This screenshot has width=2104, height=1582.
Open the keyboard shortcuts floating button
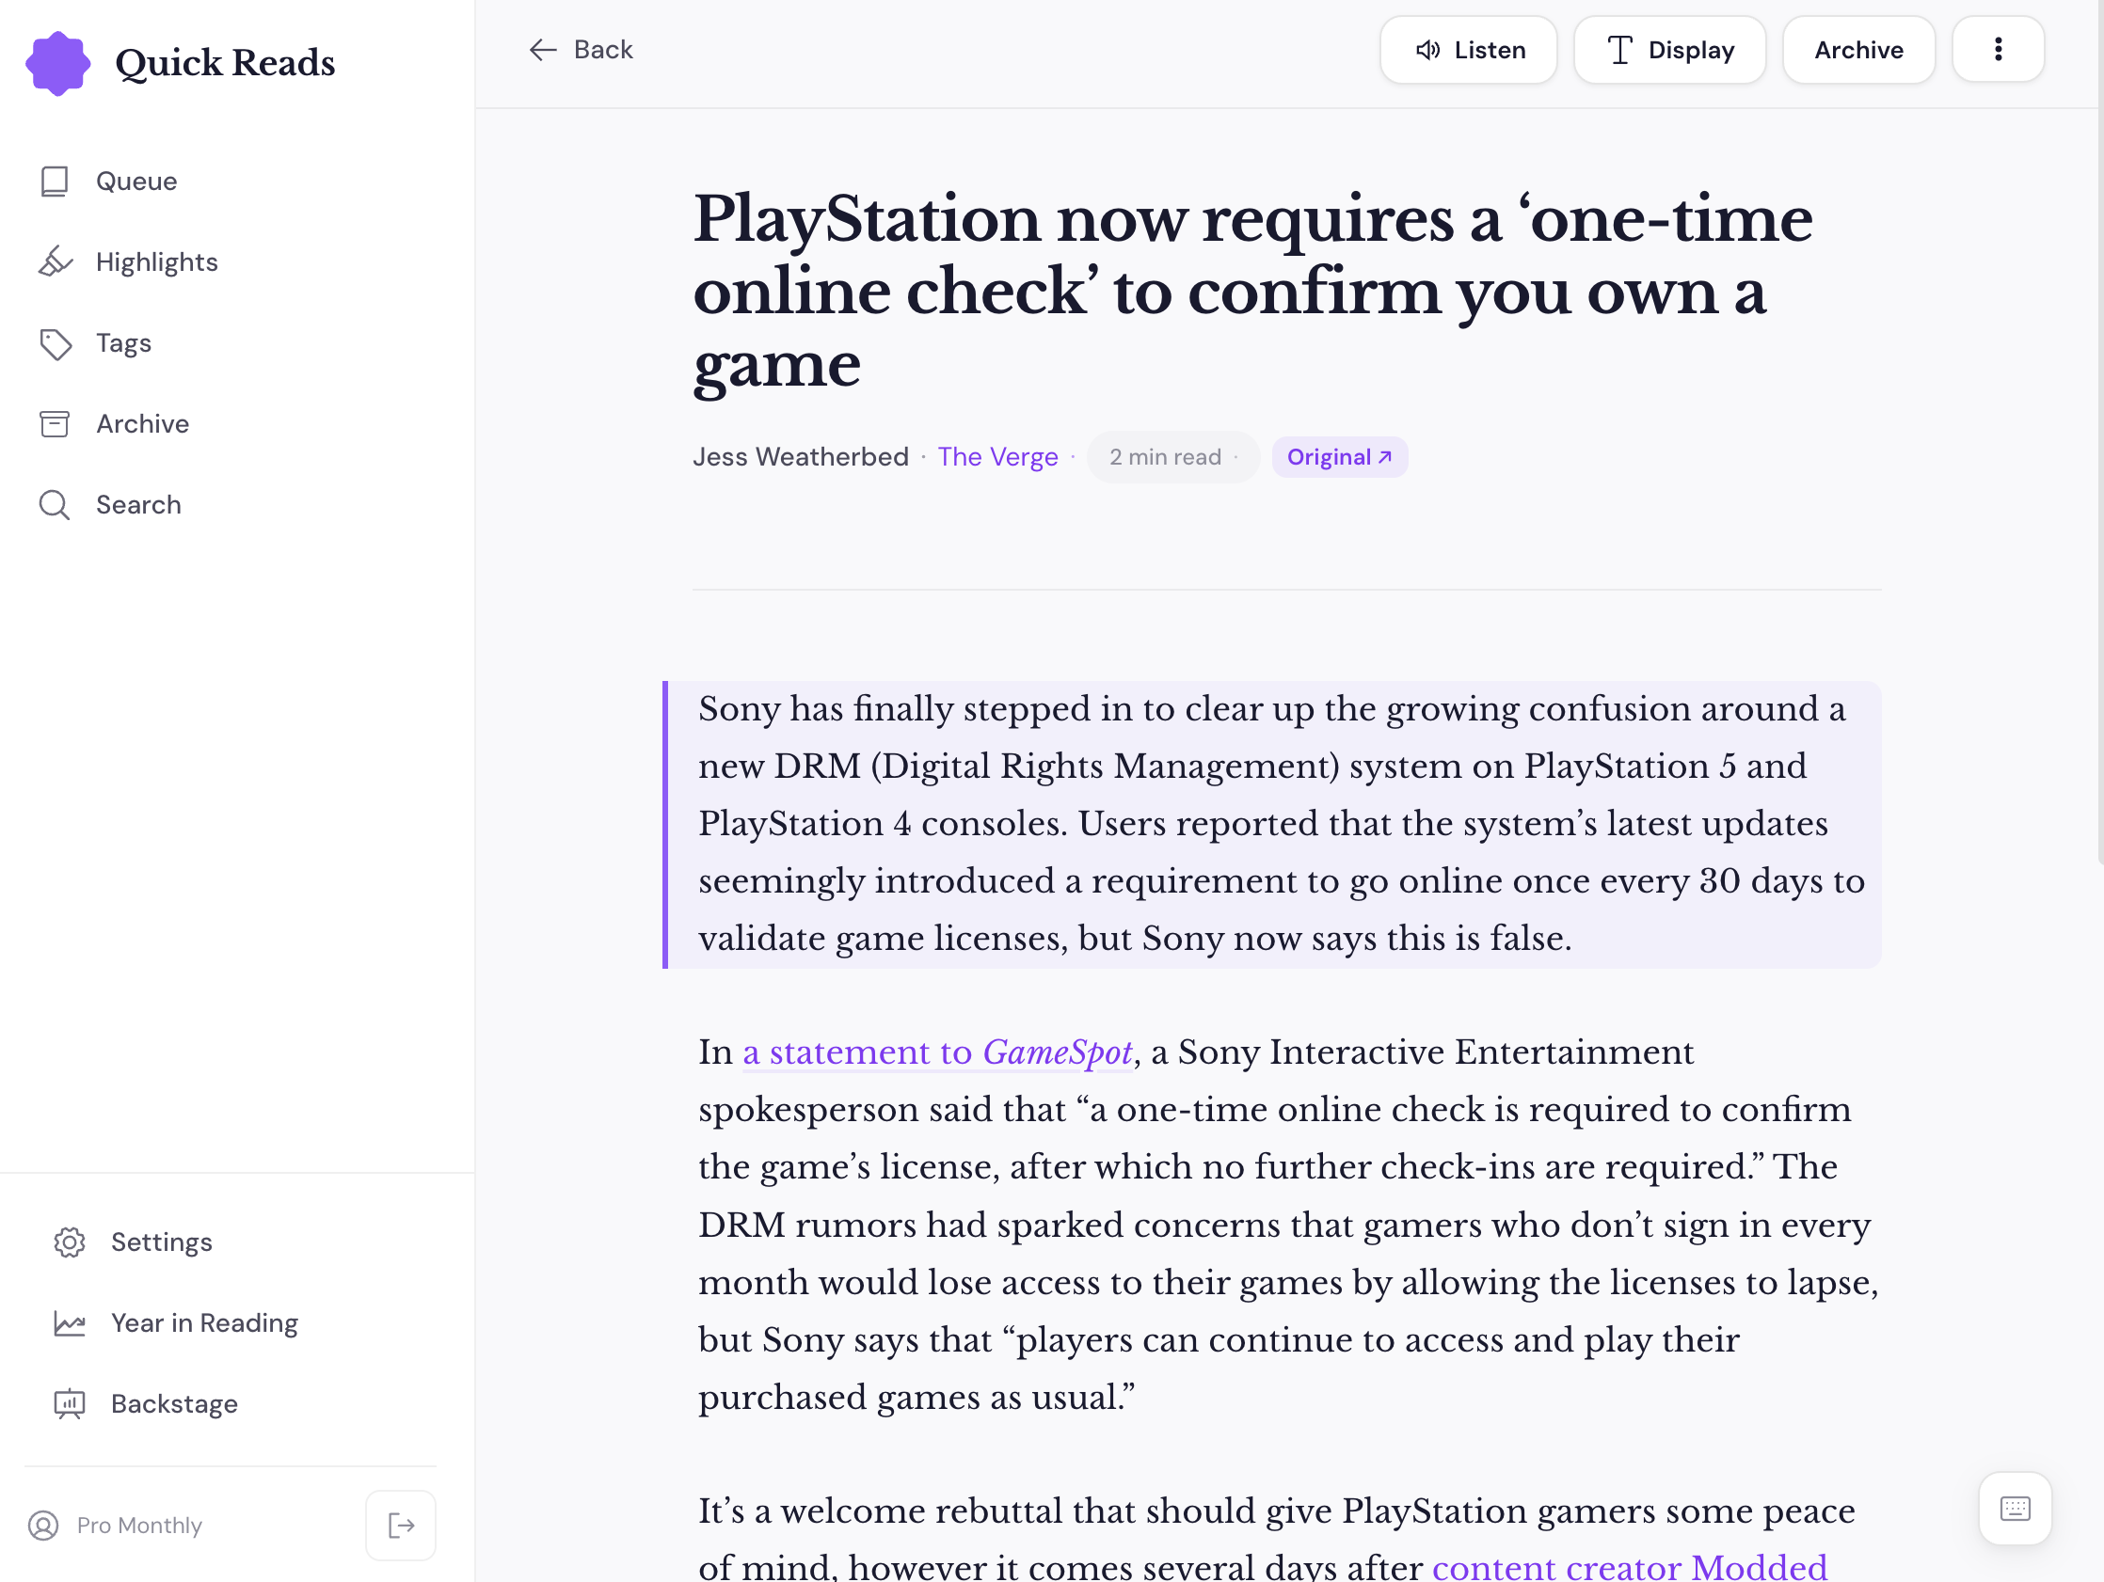coord(2015,1508)
